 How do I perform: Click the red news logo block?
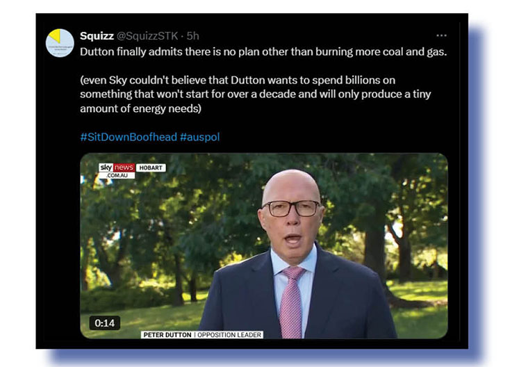(x=124, y=168)
